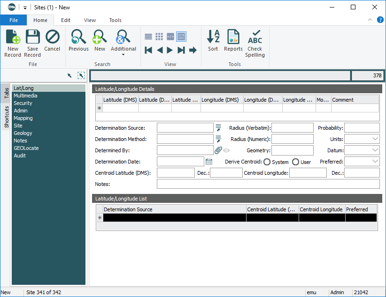Expand the Units dropdown
The width and height of the screenshot is (386, 297).
pyautogui.click(x=375, y=139)
